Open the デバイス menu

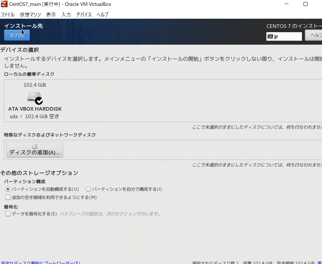pyautogui.click(x=84, y=14)
